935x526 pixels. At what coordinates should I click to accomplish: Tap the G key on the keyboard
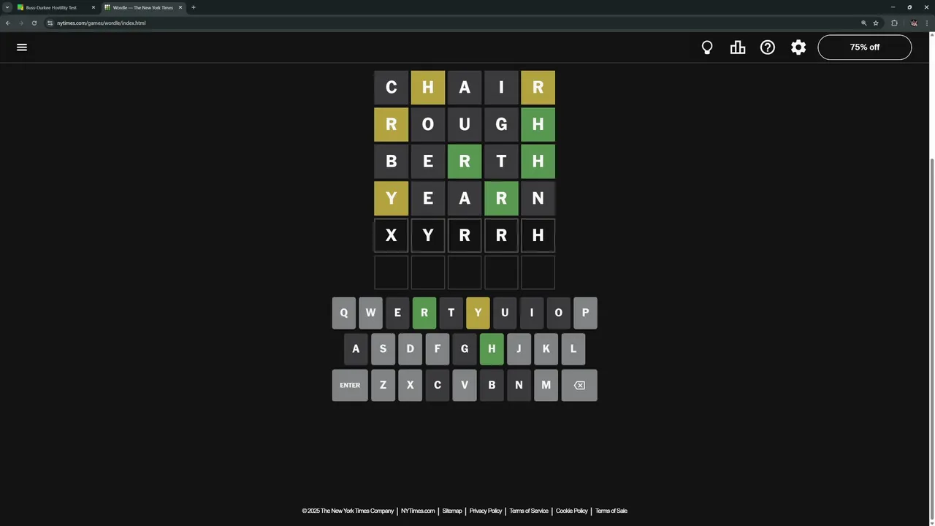click(465, 349)
